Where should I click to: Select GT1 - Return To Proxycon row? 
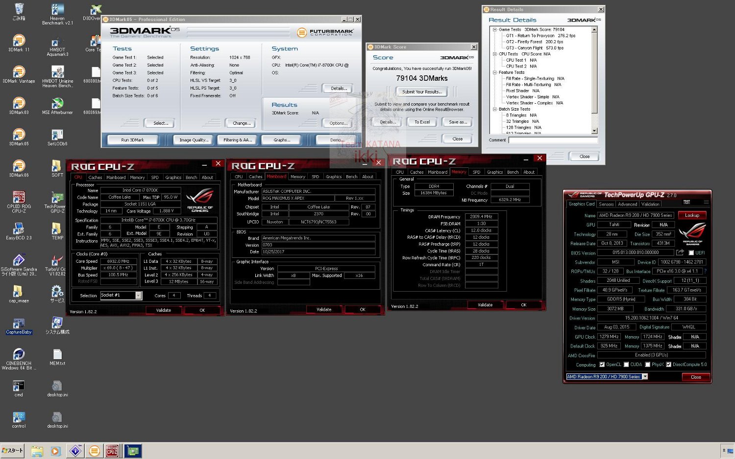tap(540, 36)
